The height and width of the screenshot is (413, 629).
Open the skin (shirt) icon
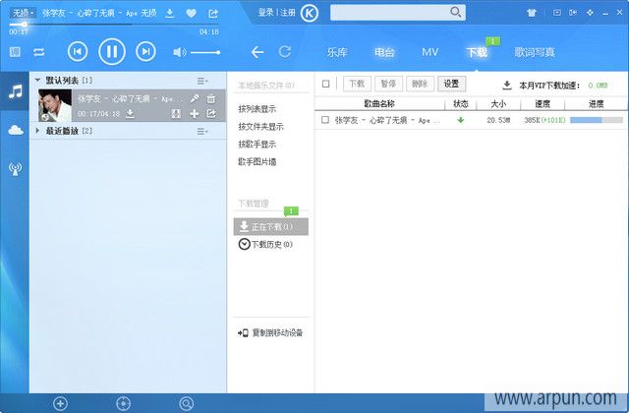point(532,13)
